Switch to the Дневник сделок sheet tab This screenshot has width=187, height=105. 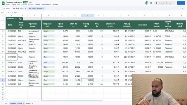point(16,103)
